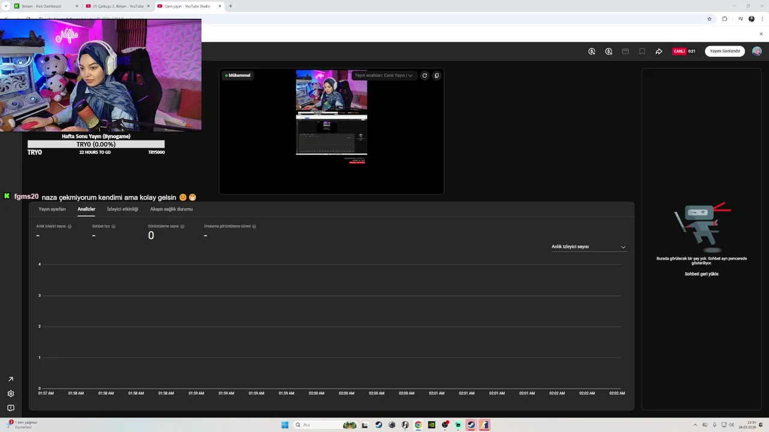769x432 pixels.
Task: Switch to Yayın ayarları tab
Action: click(52, 209)
